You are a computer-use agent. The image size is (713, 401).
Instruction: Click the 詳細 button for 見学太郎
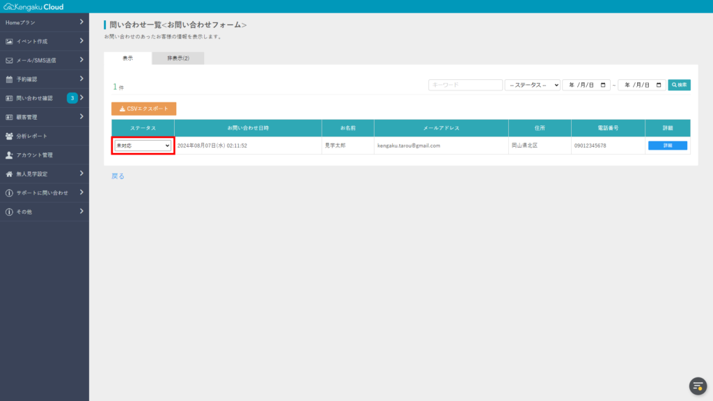coord(668,146)
